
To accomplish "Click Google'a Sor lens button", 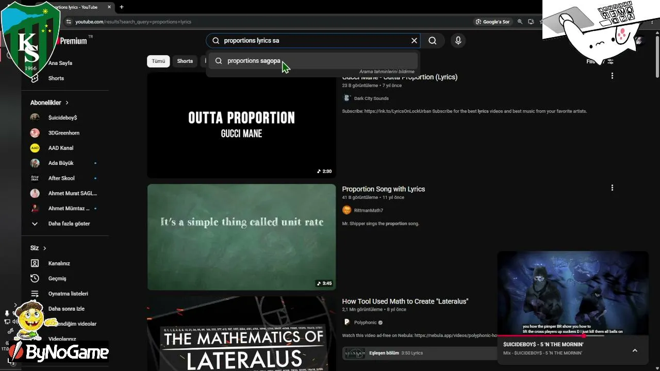I will 493,22.
